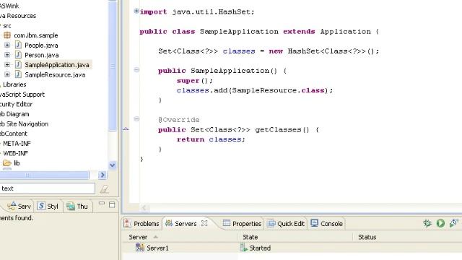Minimize the lower-left panel
Screen dimensions: 462x260
click(102, 204)
